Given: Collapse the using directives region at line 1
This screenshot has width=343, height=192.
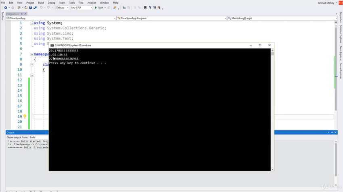Looking at the screenshot, I should [x=32, y=23].
